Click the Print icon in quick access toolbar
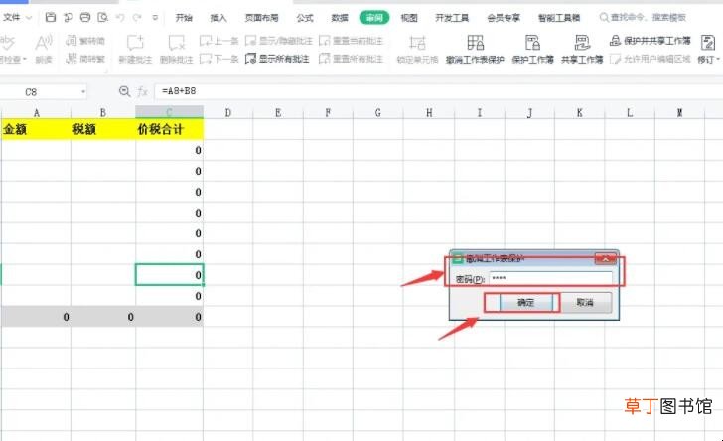 [x=85, y=18]
